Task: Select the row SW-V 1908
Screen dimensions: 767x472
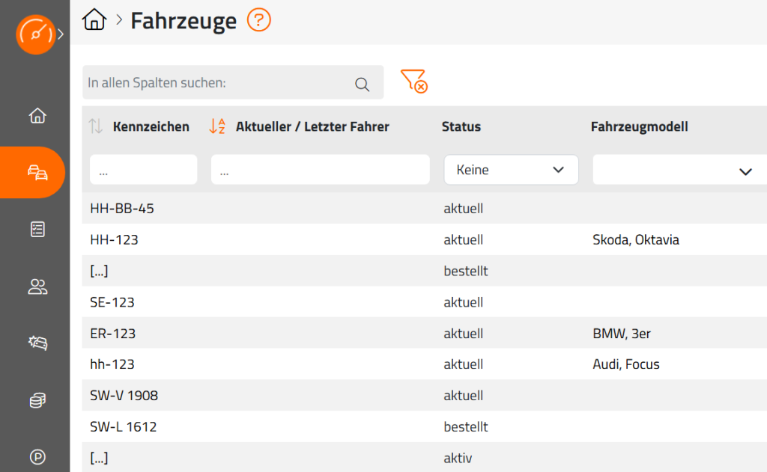Action: point(424,395)
